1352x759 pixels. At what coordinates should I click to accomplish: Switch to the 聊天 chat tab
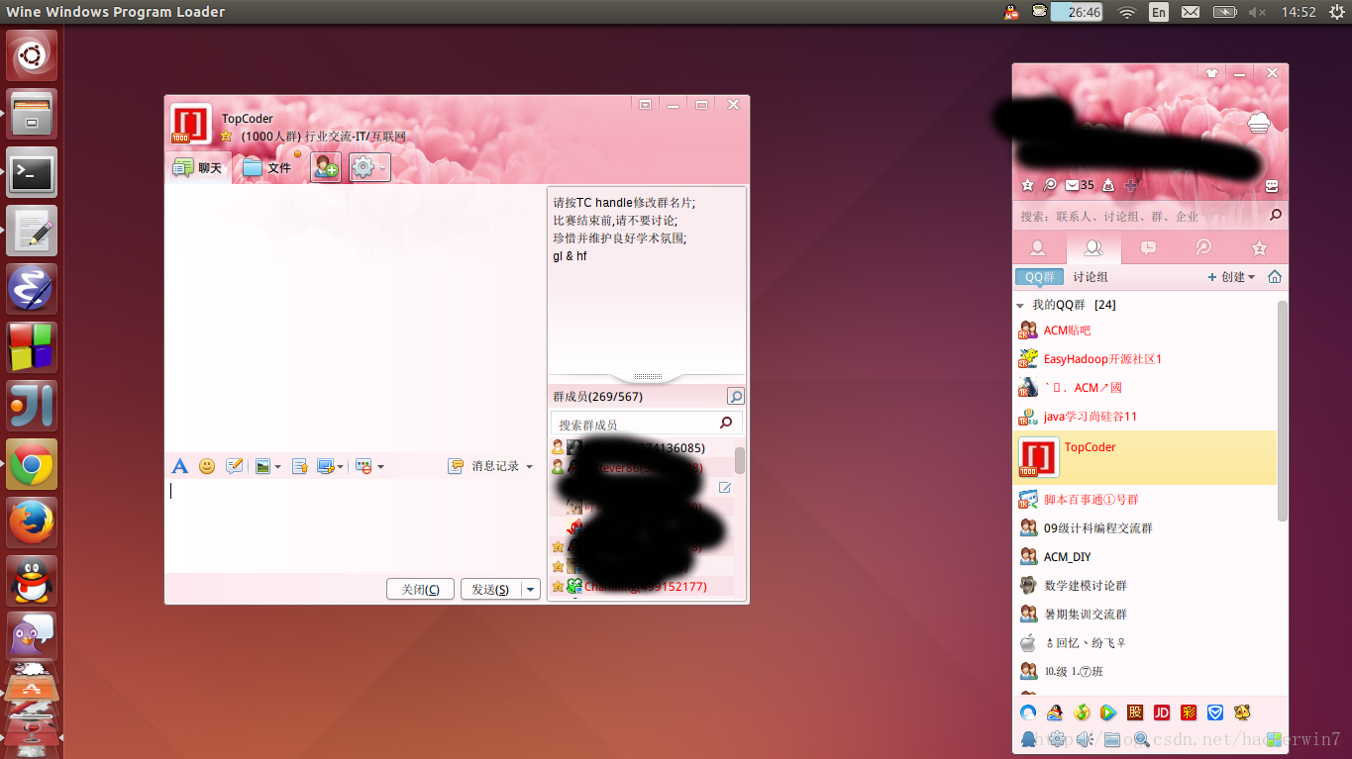[198, 168]
